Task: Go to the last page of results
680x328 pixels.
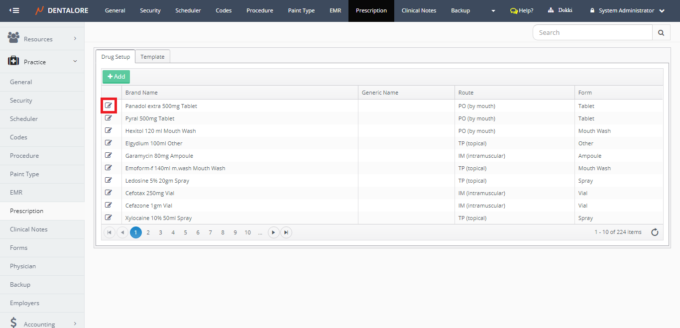Action: point(286,232)
